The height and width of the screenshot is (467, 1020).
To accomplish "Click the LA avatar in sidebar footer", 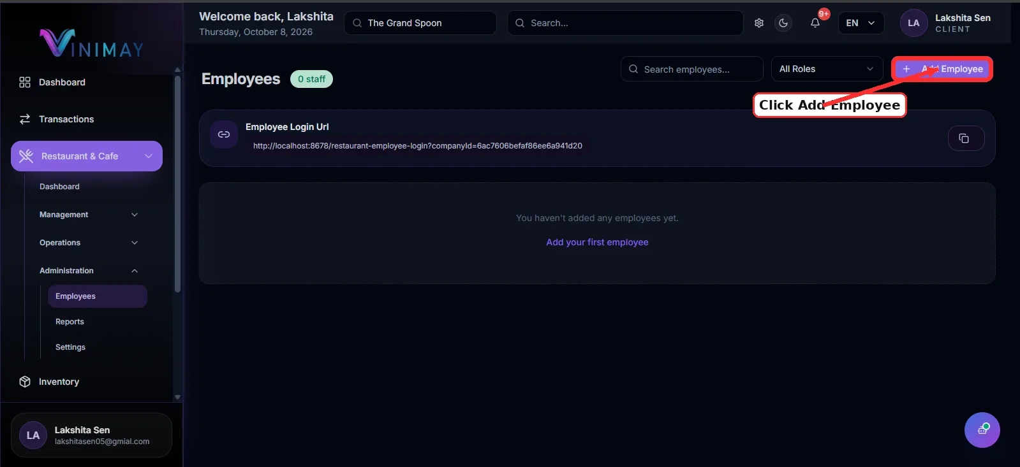I will click(33, 435).
